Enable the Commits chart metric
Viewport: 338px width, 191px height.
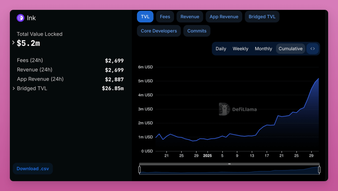point(197,31)
